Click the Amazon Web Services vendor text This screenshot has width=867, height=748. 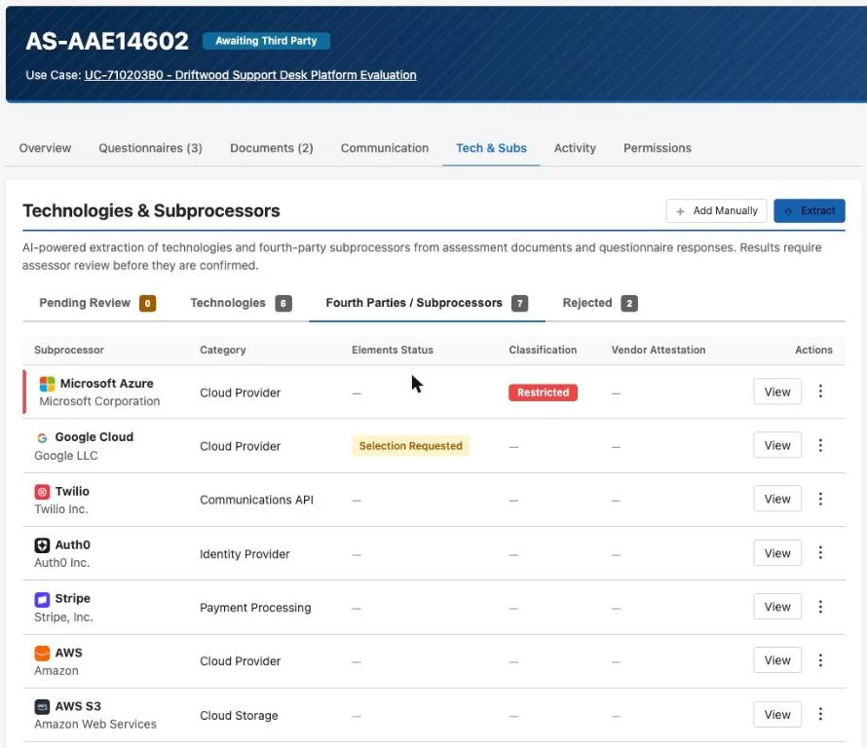coord(95,725)
